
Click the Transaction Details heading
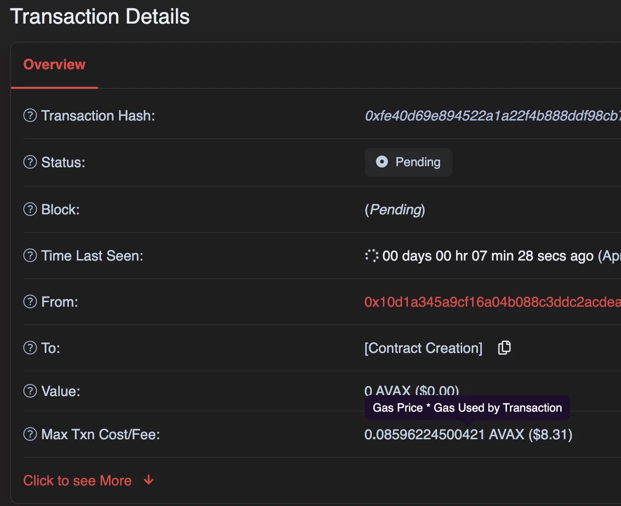(x=100, y=17)
